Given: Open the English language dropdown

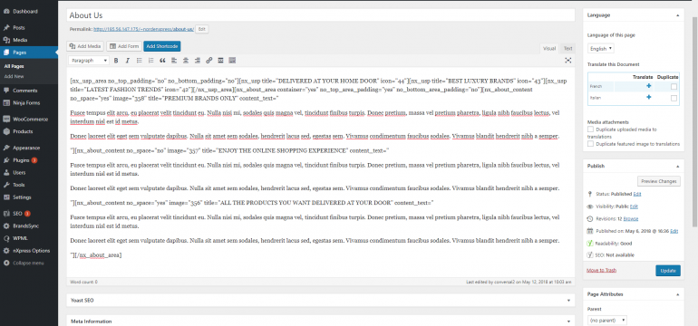Looking at the screenshot, I should coord(601,49).
